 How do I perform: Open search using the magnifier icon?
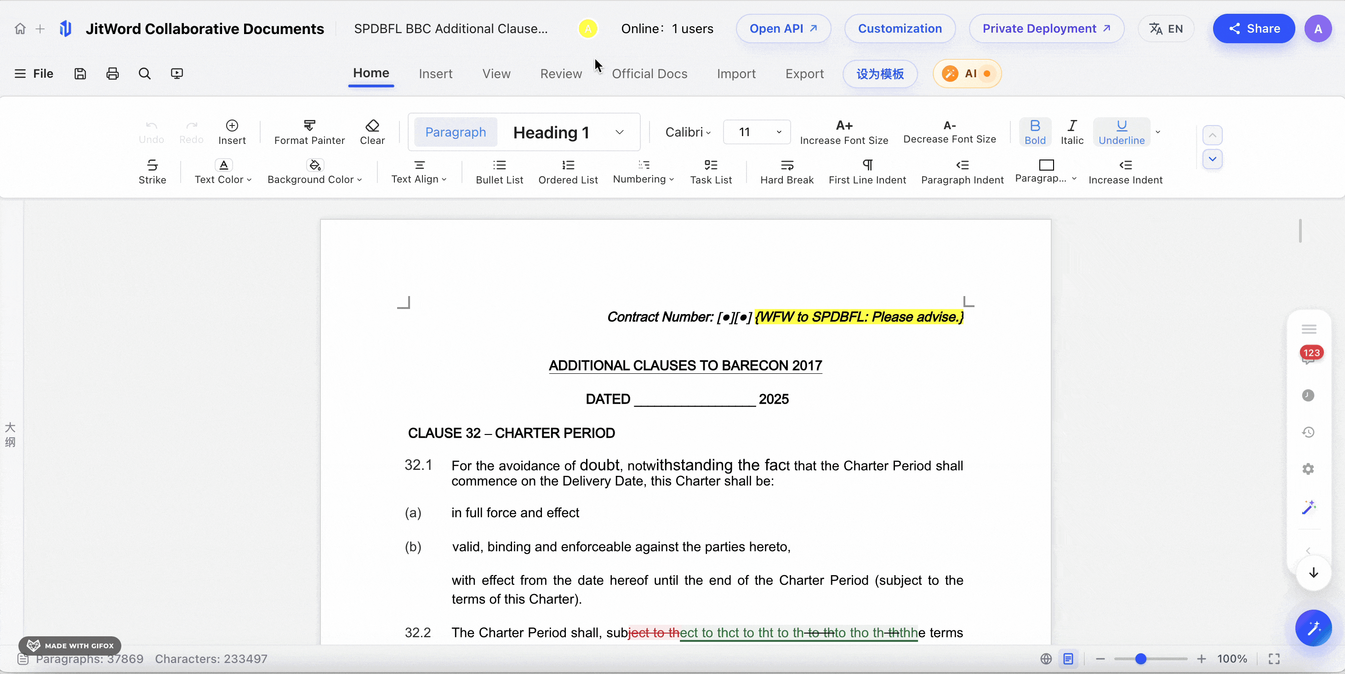(145, 74)
